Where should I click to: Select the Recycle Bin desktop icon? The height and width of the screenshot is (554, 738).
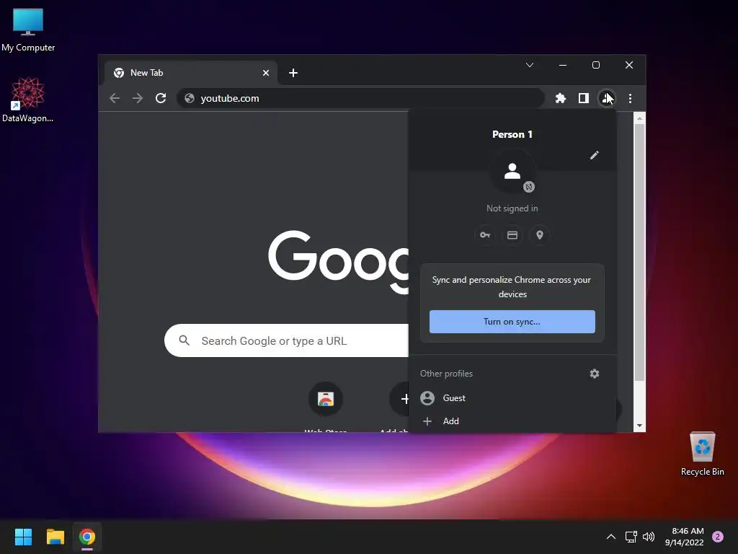pyautogui.click(x=702, y=454)
